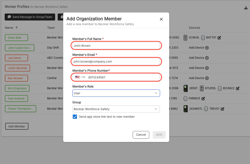The width and height of the screenshot is (250, 164).
Task: Click the edit devices icon for Rich Engmann
Action: pyautogui.click(x=238, y=89)
